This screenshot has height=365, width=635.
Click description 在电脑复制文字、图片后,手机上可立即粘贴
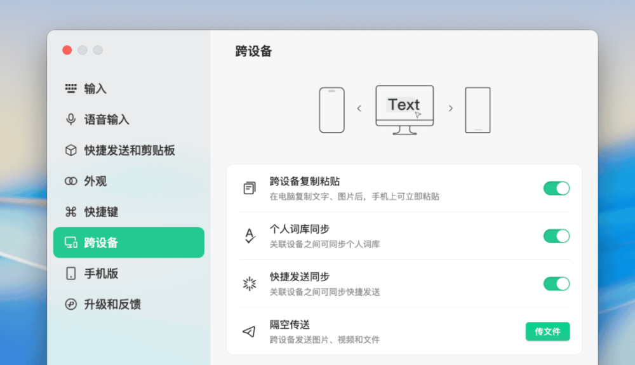coord(354,197)
